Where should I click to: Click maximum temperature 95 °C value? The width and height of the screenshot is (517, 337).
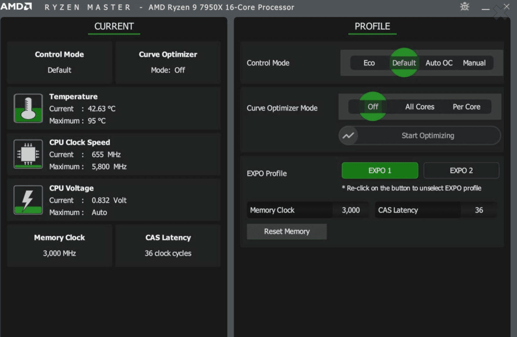pos(96,121)
